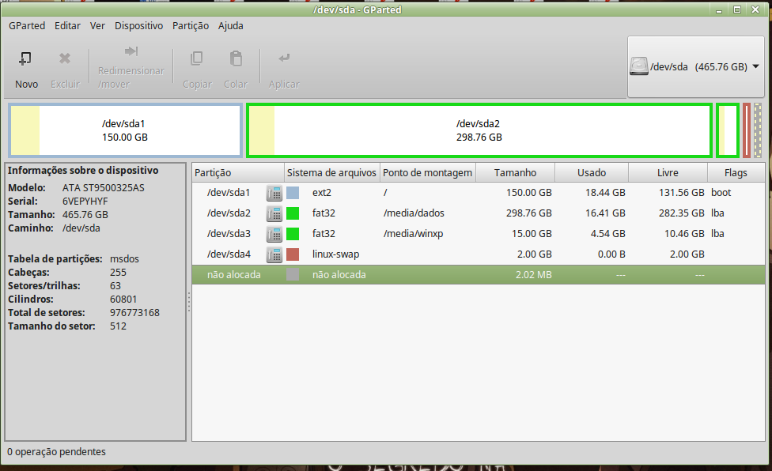Click the ext2 file system cell
This screenshot has width=772, height=471.
(322, 193)
